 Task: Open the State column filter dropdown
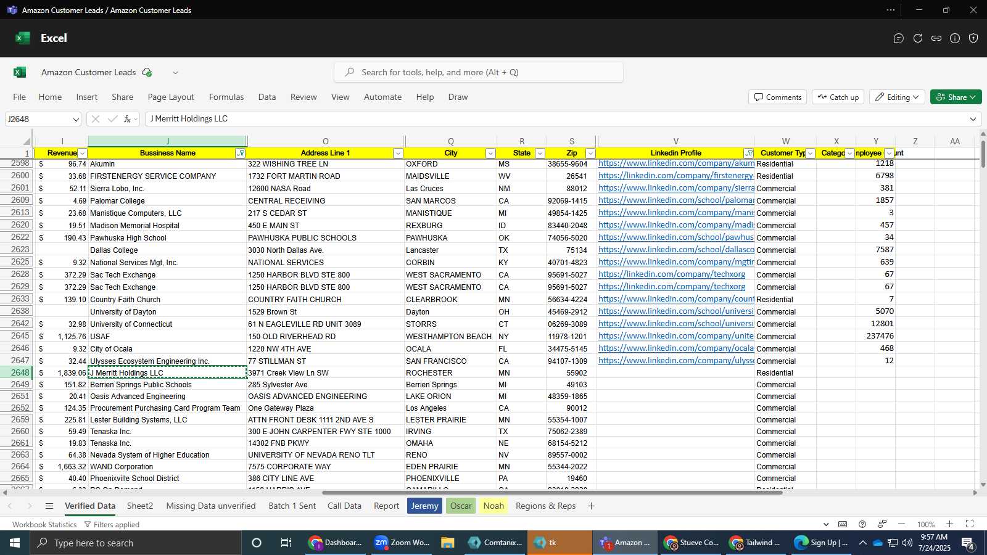pos(540,153)
